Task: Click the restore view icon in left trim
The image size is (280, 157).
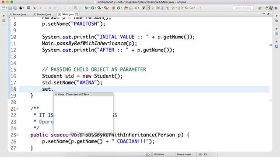Action: 3,16
